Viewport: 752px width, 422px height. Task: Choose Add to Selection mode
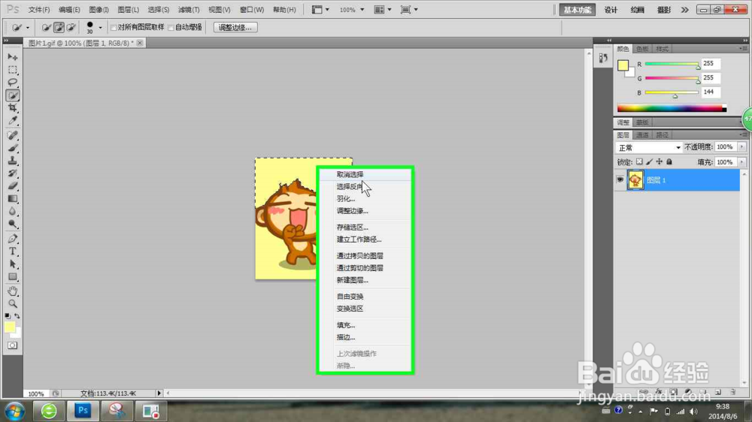coord(59,27)
